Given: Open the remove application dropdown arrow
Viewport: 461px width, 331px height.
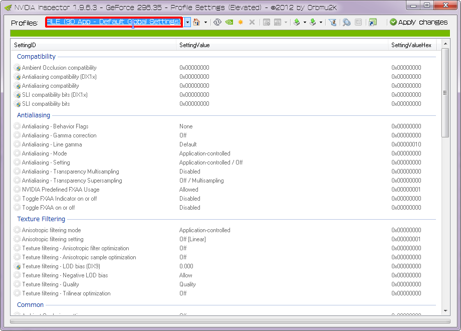Looking at the screenshot, I should [x=286, y=23].
